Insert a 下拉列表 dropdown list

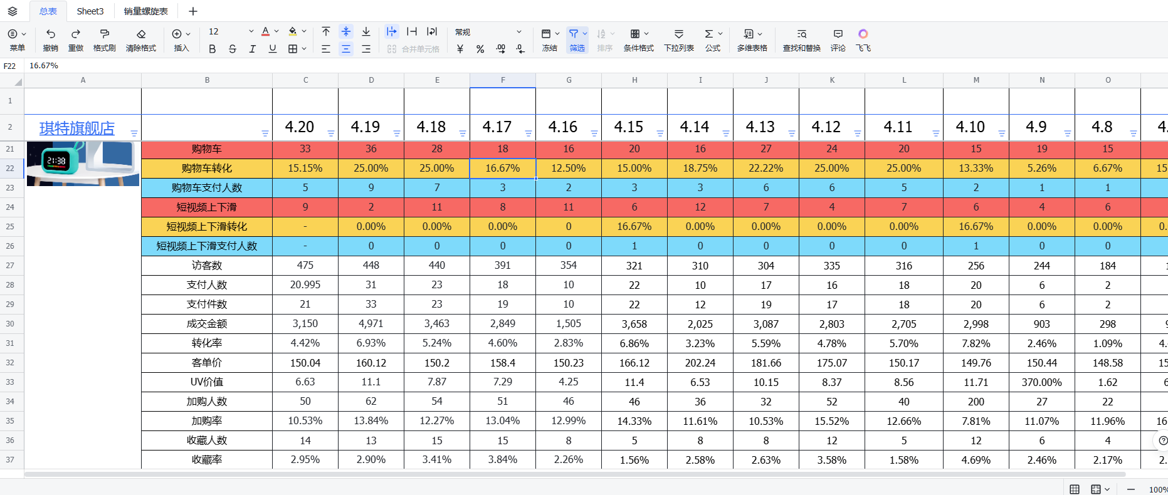click(x=679, y=39)
